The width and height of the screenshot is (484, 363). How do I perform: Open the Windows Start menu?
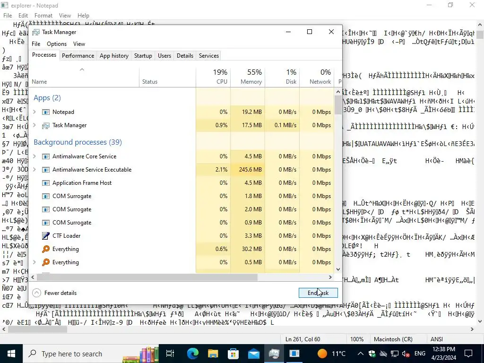11,354
